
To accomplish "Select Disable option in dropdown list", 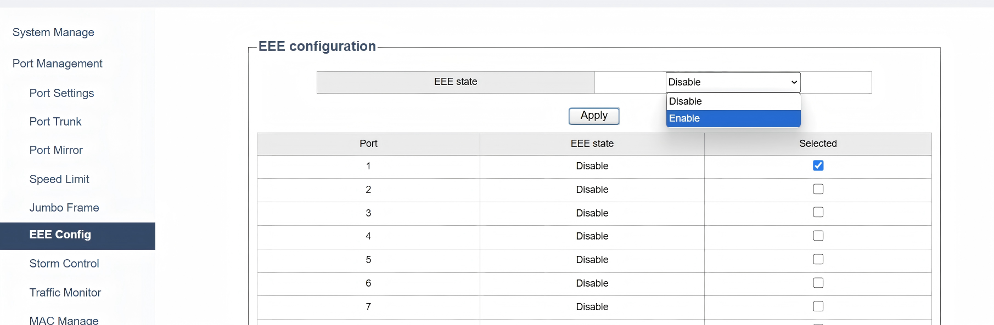I will (x=733, y=101).
